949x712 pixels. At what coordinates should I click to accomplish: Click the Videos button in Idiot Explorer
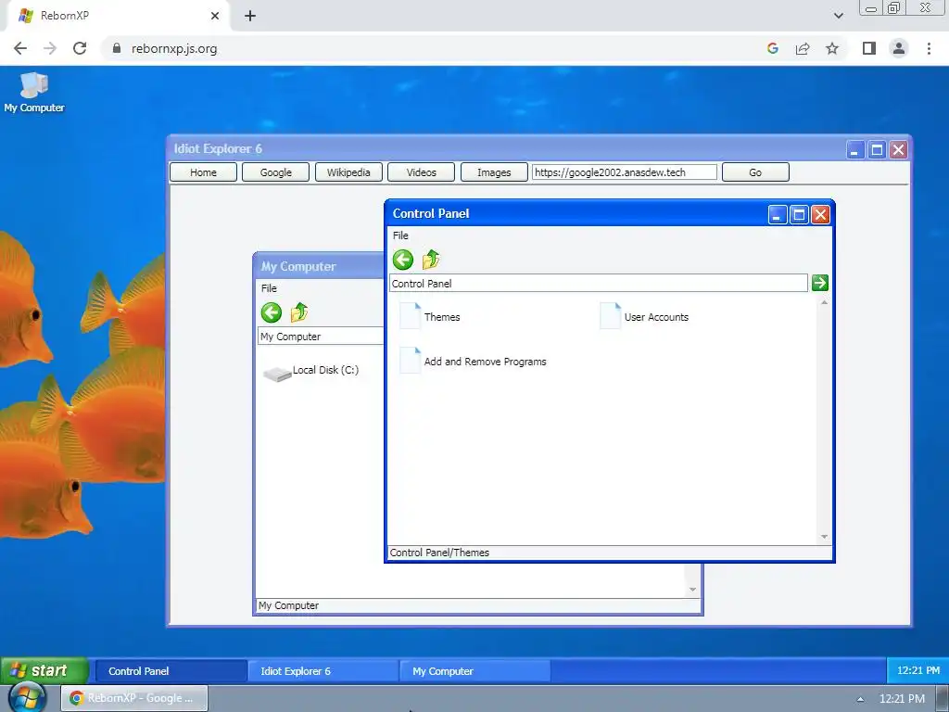coord(422,172)
